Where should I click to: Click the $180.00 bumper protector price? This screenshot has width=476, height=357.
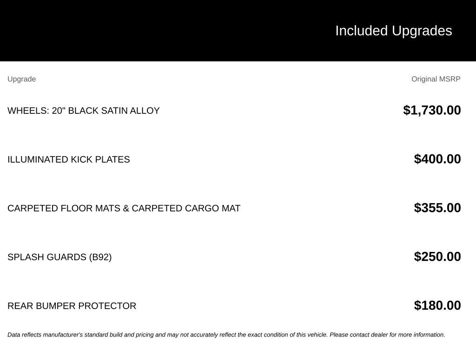click(437, 305)
